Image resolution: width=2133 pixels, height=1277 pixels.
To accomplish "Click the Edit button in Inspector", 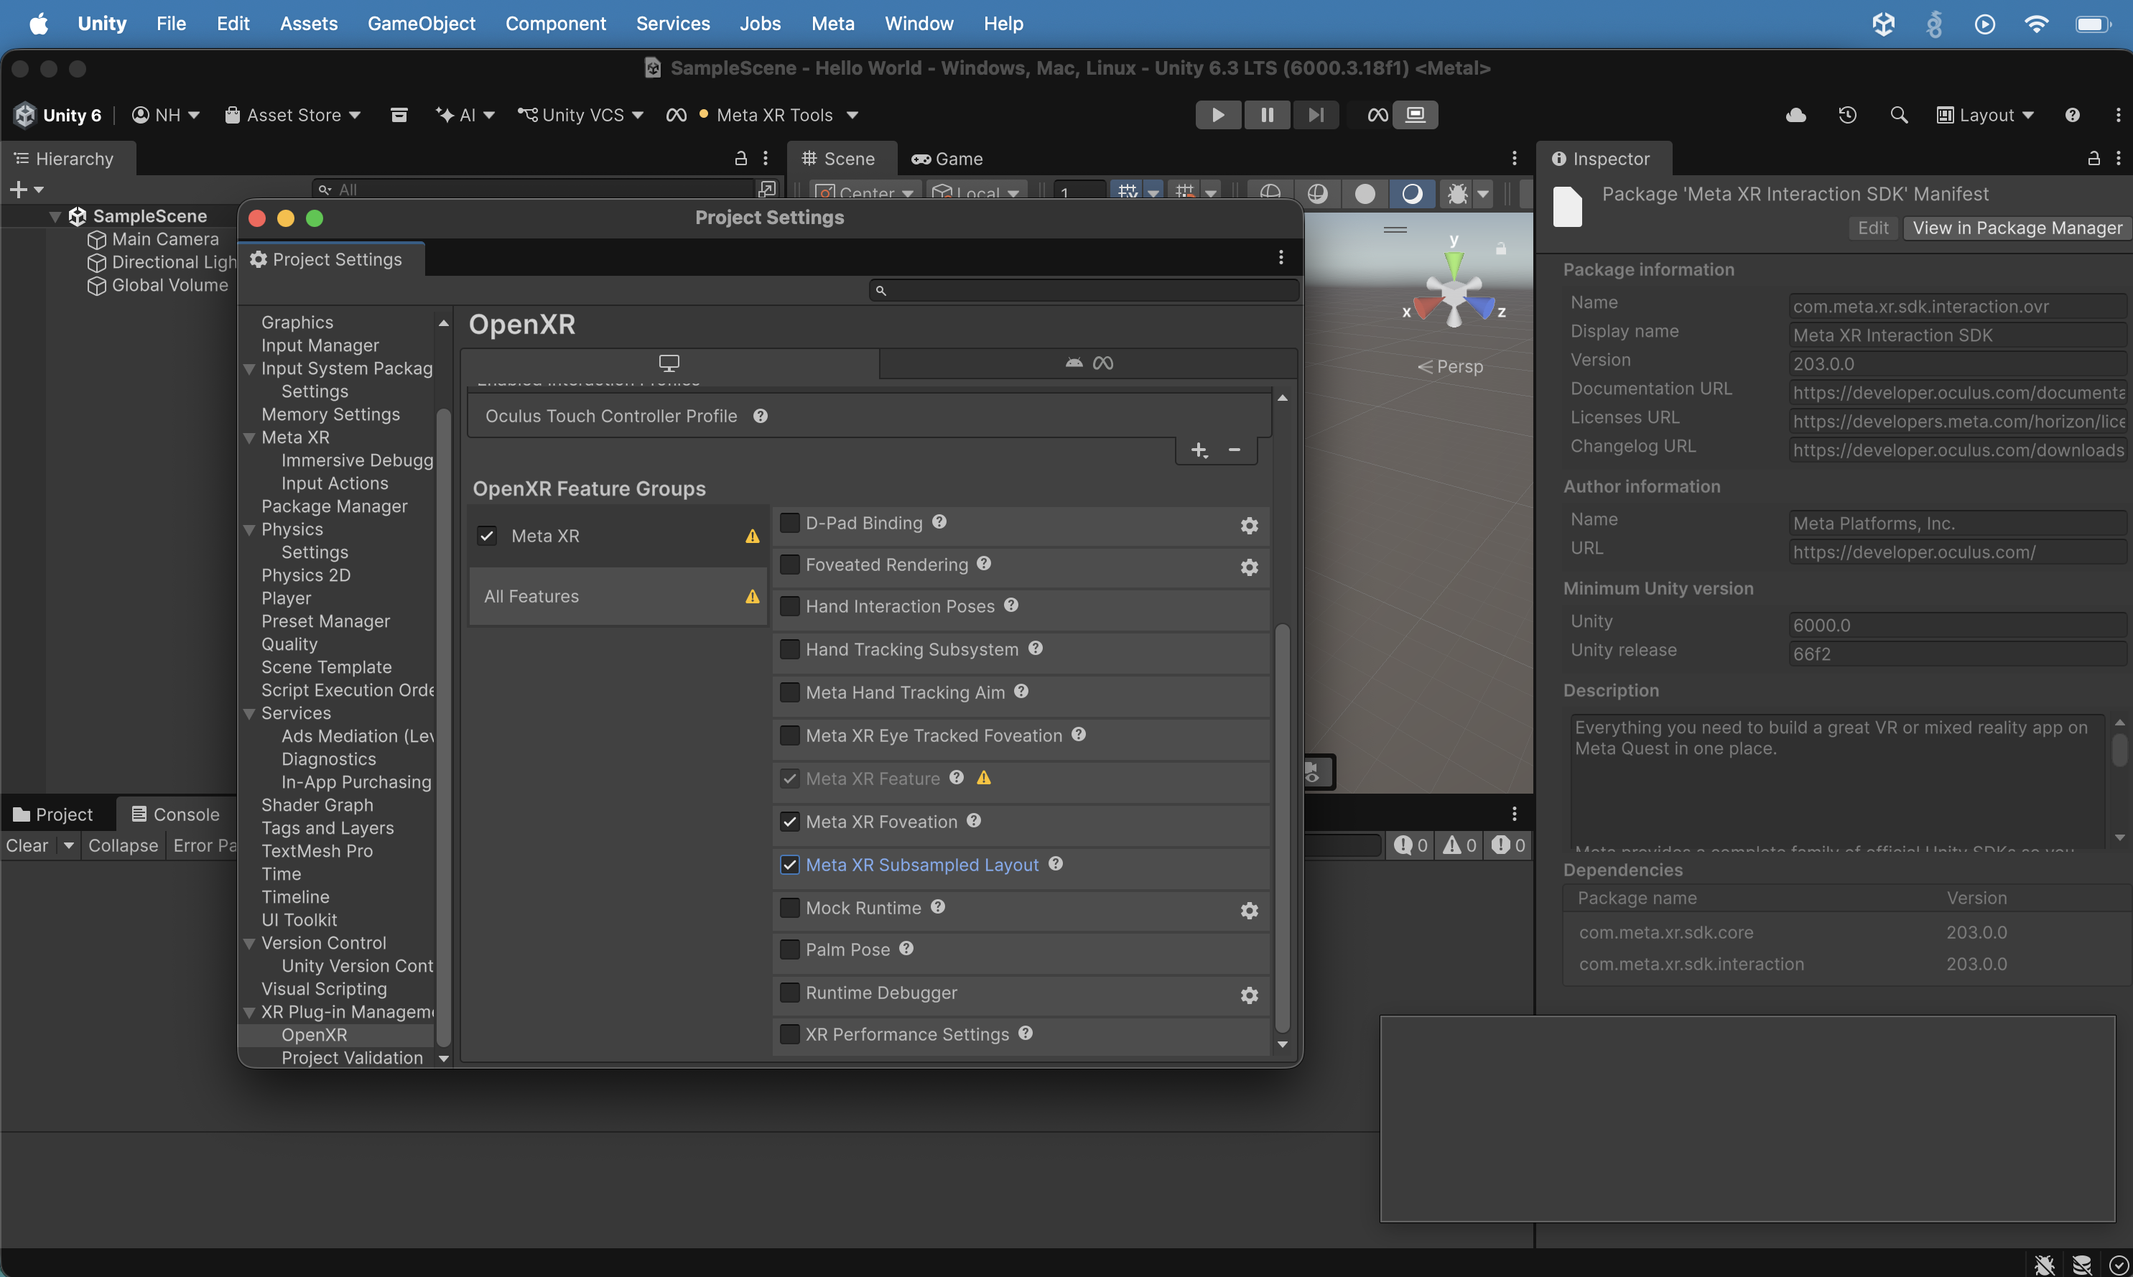I will 1872,228.
